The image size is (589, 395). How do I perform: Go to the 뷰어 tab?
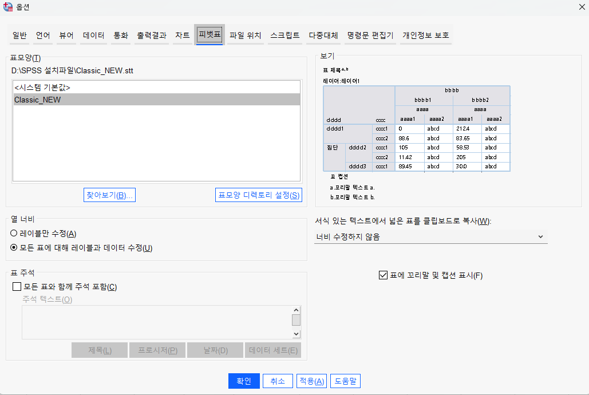(x=66, y=35)
